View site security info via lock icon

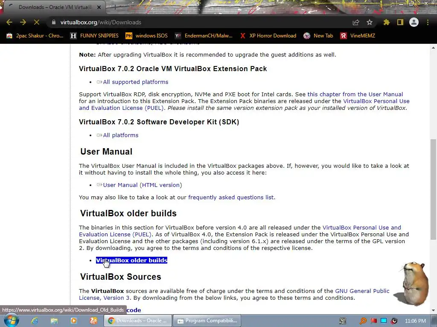click(53, 22)
